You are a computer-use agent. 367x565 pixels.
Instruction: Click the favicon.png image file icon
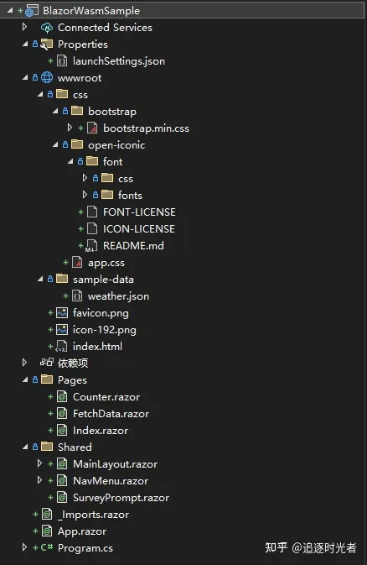[62, 313]
